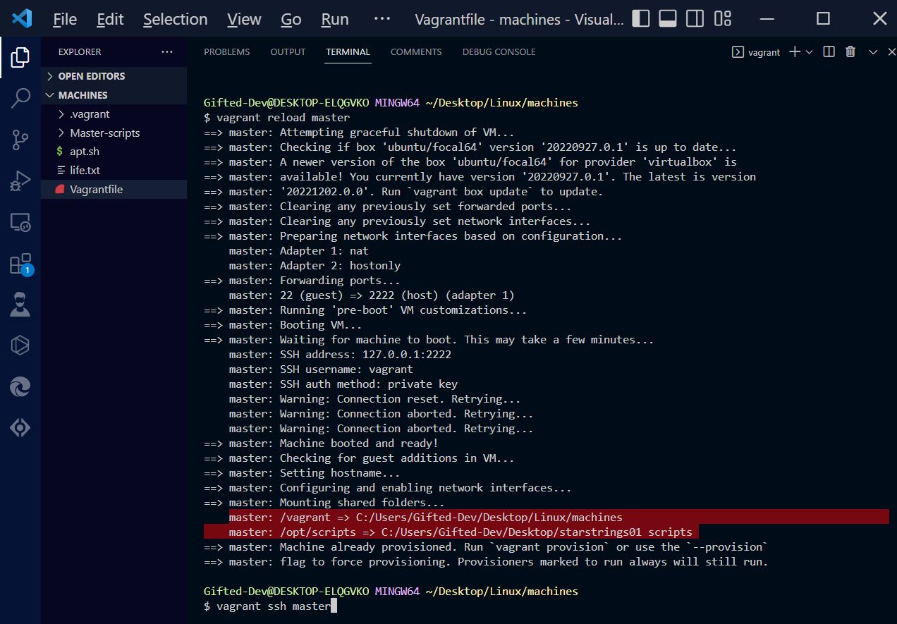The image size is (897, 624).
Task: Expand the Open Editors section
Action: click(x=114, y=76)
